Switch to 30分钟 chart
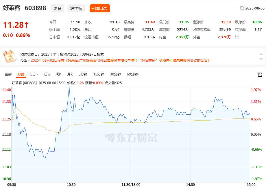Viewport: 266px width, 187px height. [115, 74]
